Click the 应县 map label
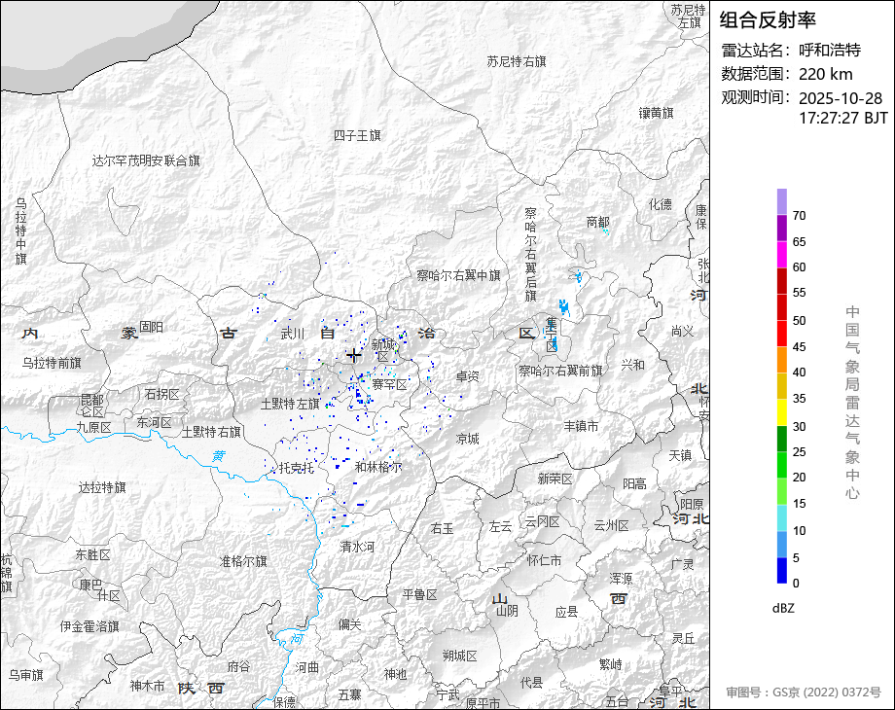The width and height of the screenshot is (895, 710). [x=567, y=613]
